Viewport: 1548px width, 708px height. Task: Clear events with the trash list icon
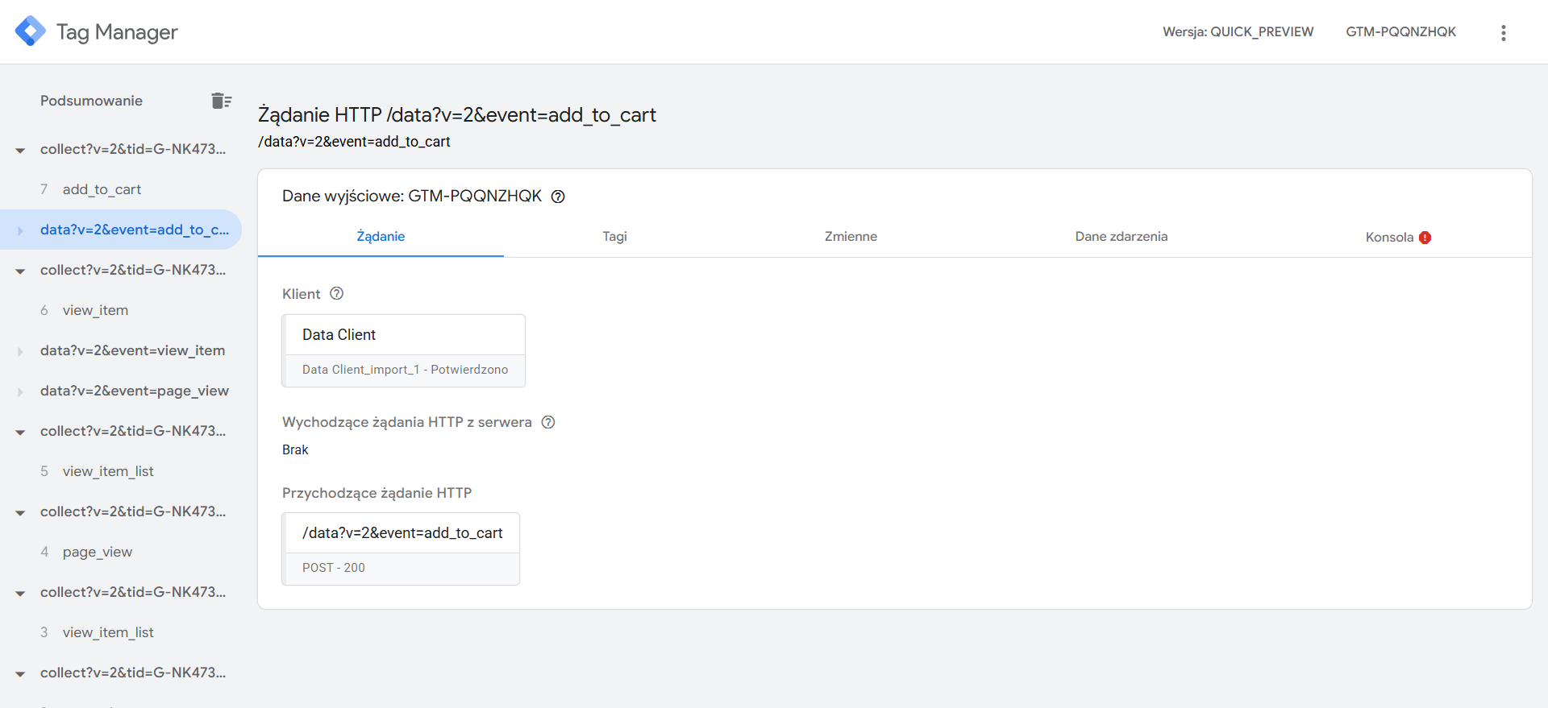click(221, 101)
